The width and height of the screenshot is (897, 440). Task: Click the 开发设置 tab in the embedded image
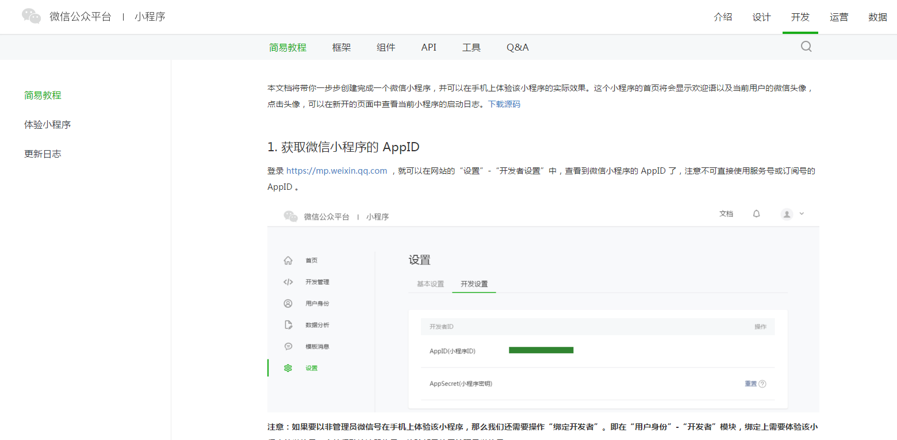coord(474,284)
